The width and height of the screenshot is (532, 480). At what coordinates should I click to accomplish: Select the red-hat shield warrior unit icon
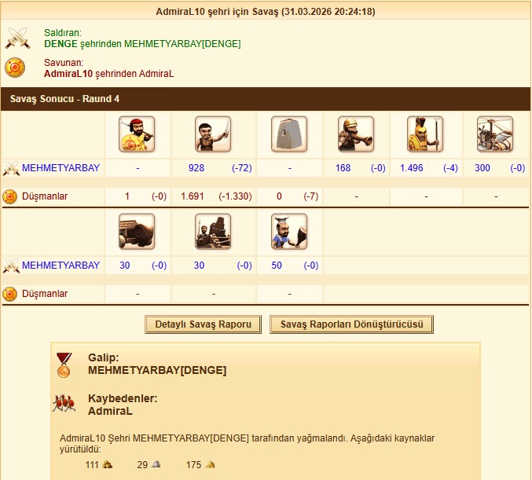pyautogui.click(x=137, y=134)
